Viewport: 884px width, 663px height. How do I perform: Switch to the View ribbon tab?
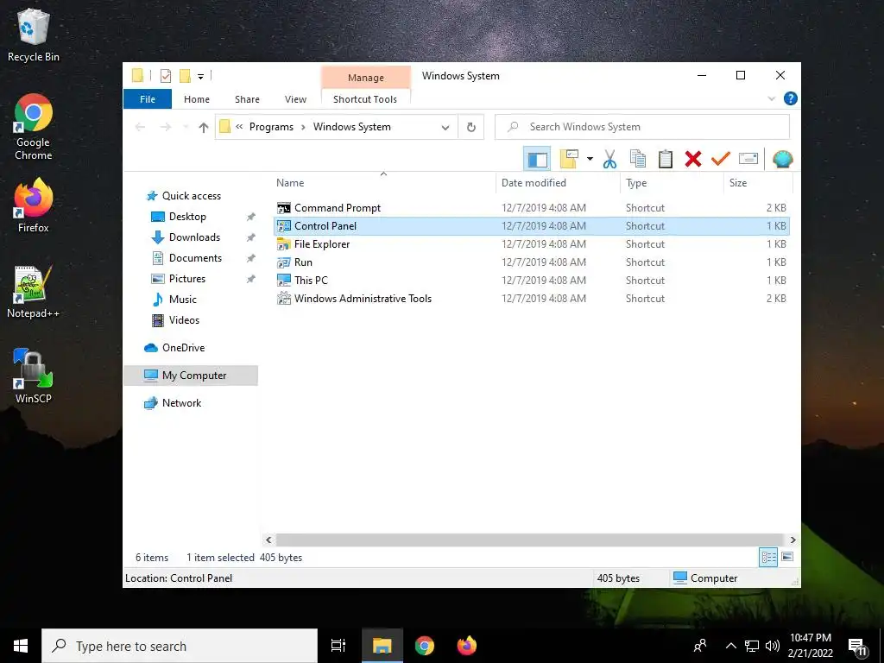click(295, 99)
